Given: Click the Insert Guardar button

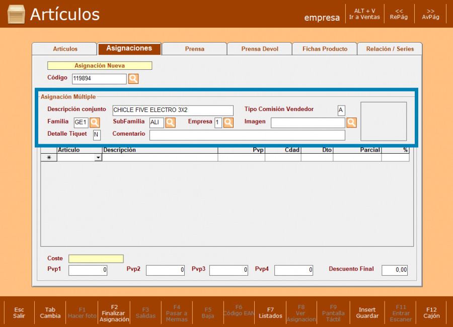Looking at the screenshot, I should (367, 312).
